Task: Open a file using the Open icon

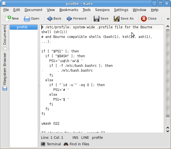Action: pos(27,19)
